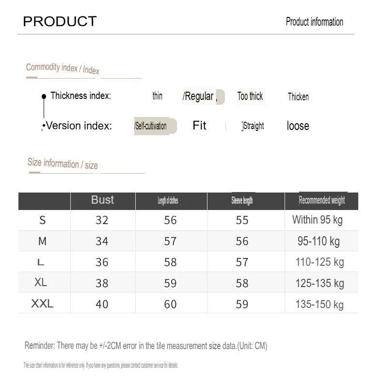Select the thin thickness option
This screenshot has width=383, height=387.
[158, 96]
